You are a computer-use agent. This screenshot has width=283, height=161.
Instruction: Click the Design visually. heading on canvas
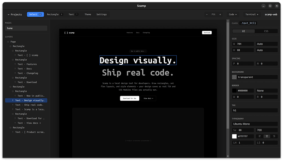(x=138, y=60)
